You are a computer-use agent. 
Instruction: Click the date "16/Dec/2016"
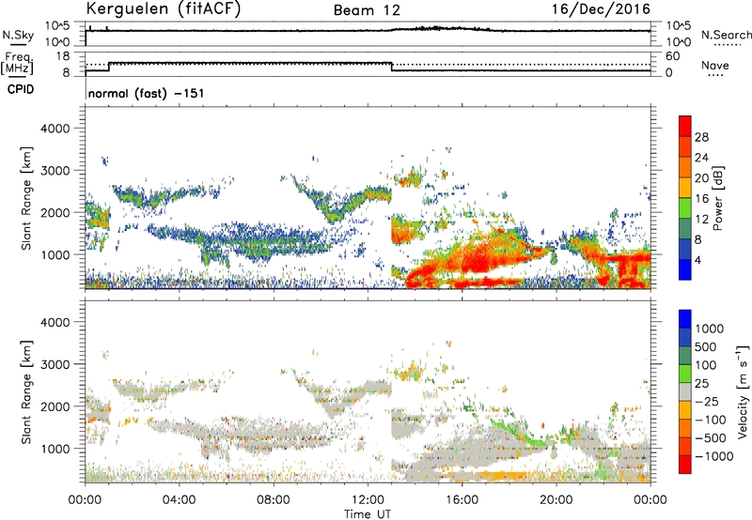click(x=601, y=8)
